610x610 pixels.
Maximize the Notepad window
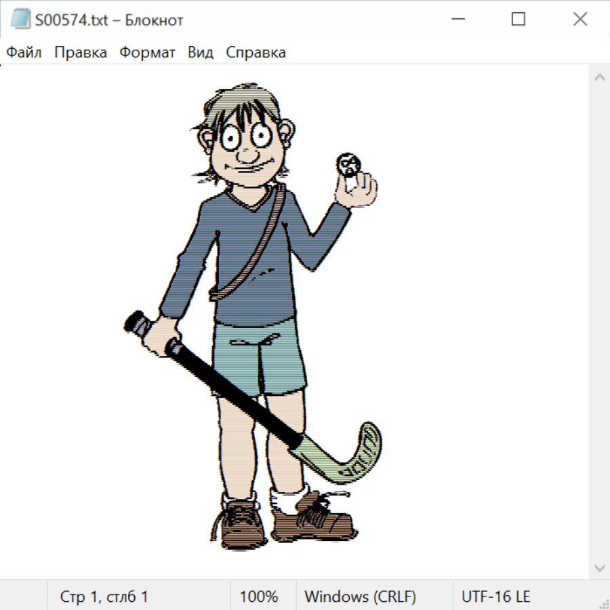pyautogui.click(x=518, y=20)
